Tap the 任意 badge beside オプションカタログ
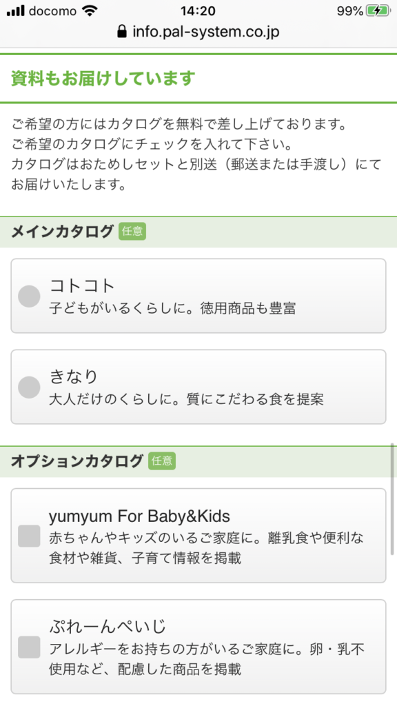 coord(161,461)
